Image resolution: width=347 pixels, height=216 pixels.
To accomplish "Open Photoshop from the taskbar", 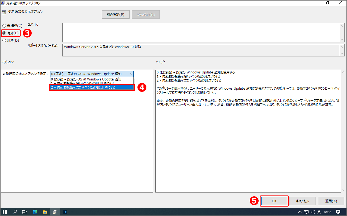I will click(x=65, y=212).
